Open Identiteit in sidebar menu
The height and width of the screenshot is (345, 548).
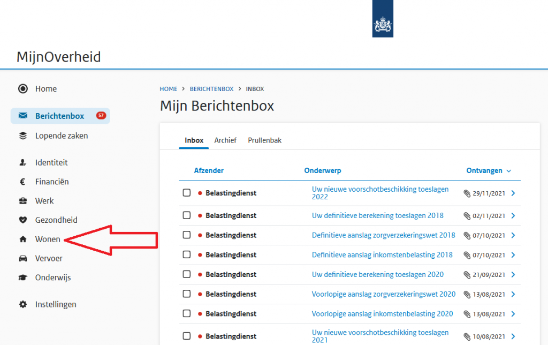51,162
